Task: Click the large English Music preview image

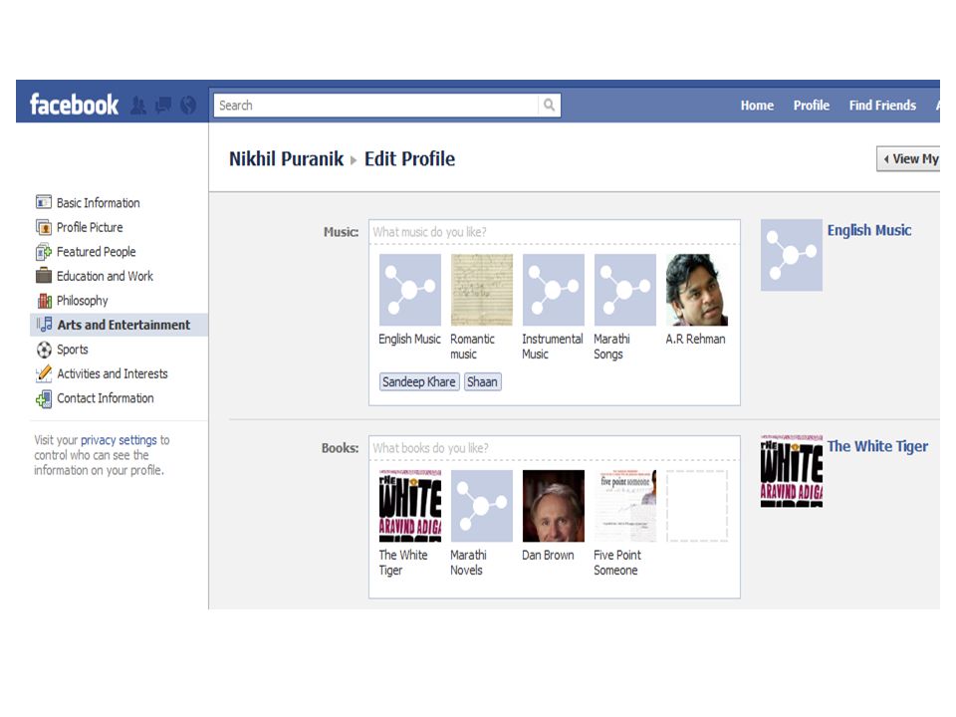Action: 792,255
